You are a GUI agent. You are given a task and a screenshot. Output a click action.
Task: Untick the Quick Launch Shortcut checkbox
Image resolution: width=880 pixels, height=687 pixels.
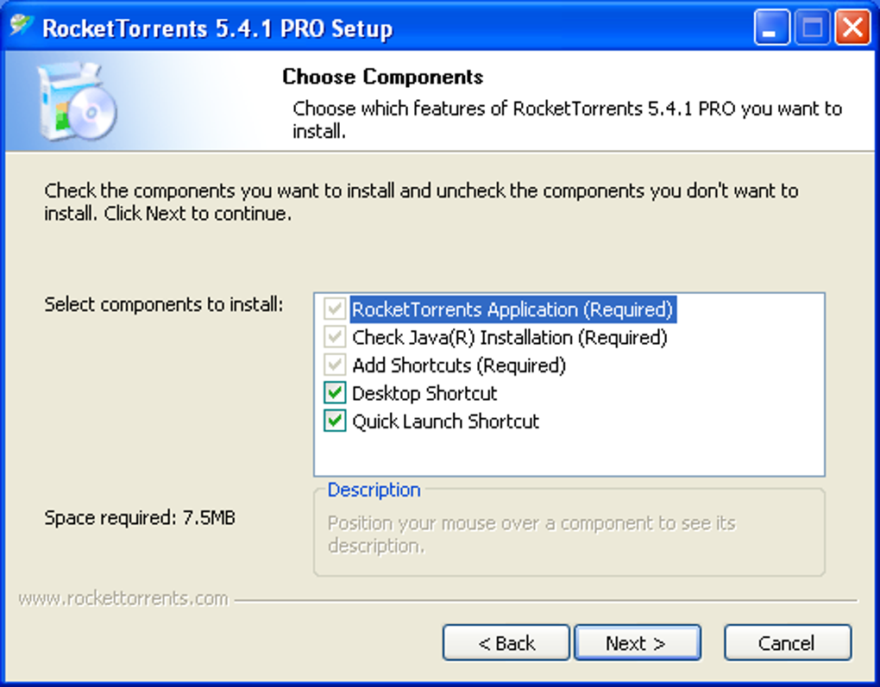tap(335, 422)
